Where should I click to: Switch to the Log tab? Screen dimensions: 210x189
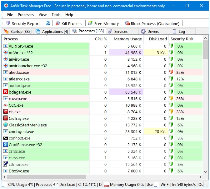[x=183, y=31]
